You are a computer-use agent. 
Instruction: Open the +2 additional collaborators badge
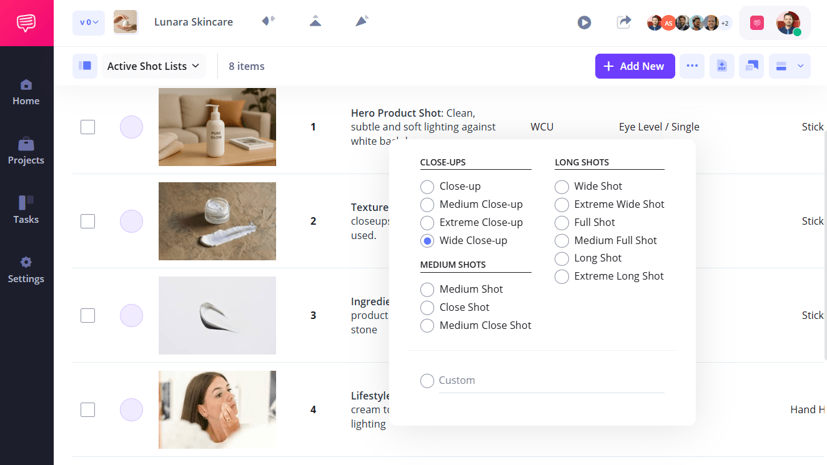[725, 23]
